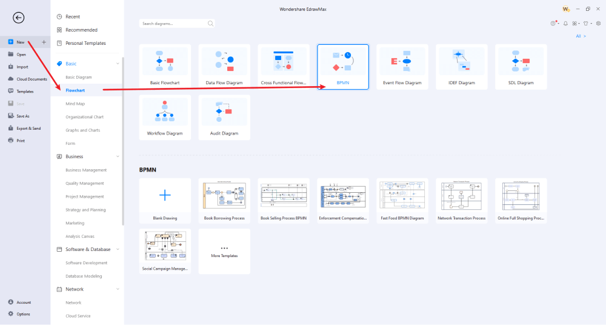The width and height of the screenshot is (606, 325).
Task: Choose the IDEF Diagram type
Action: (461, 67)
